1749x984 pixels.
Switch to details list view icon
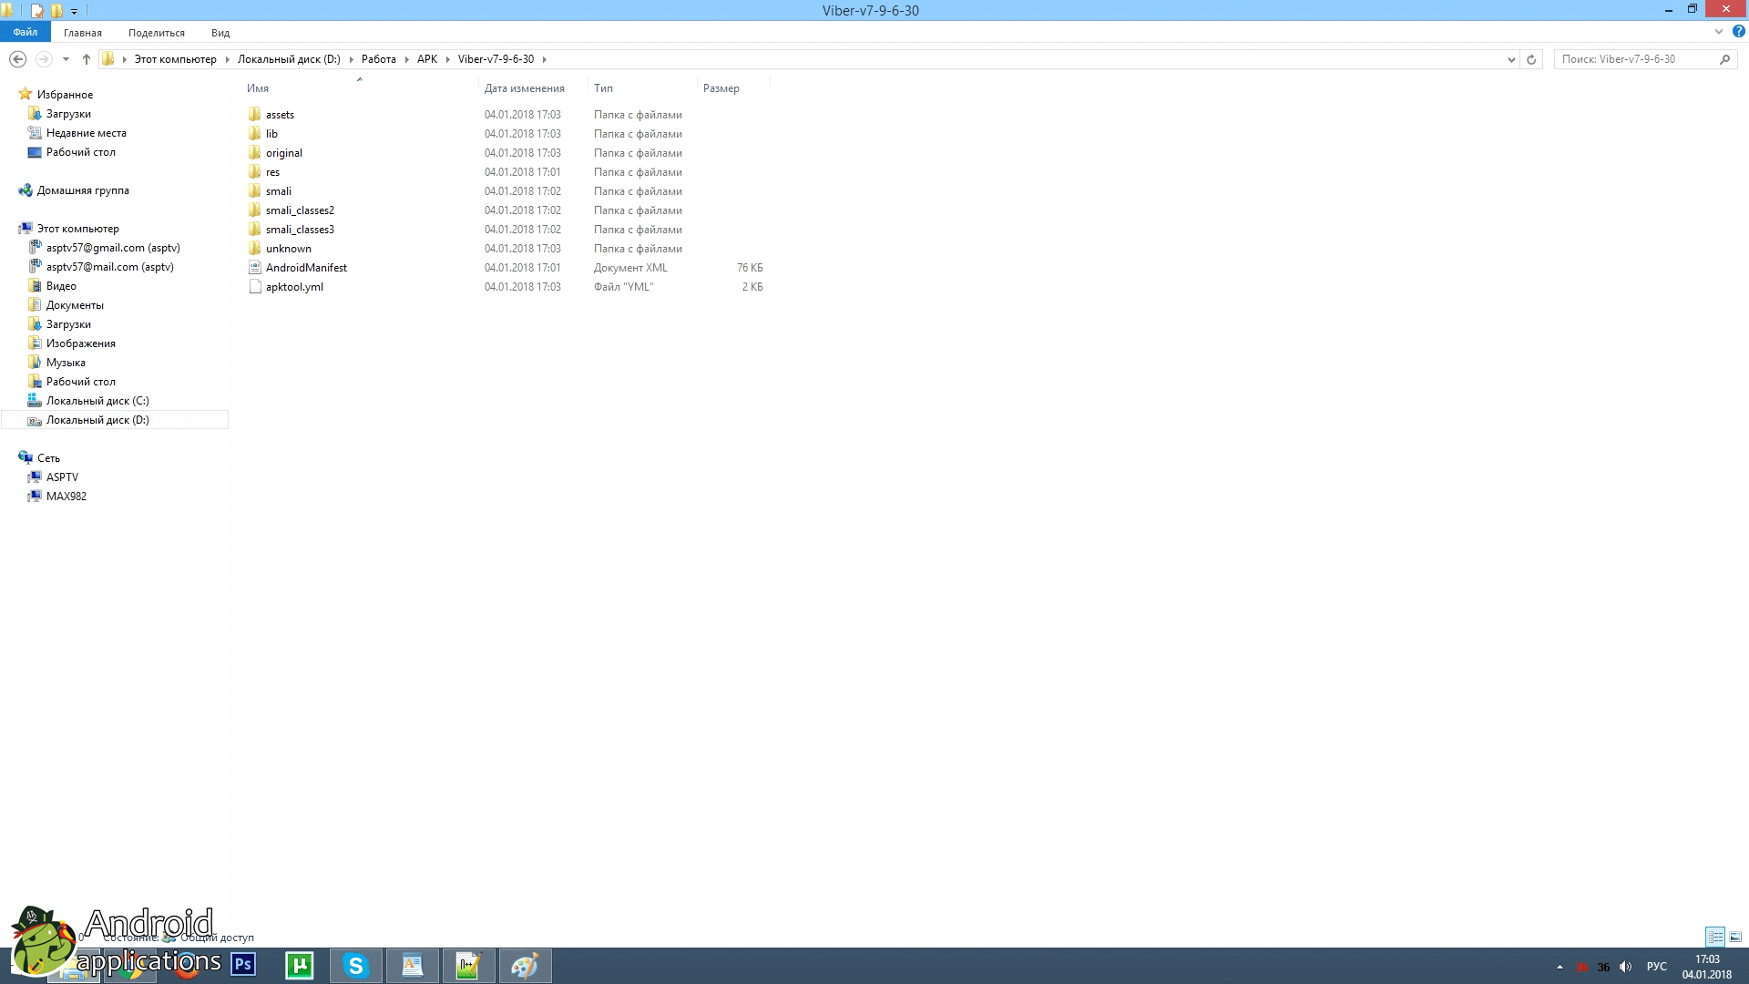coord(1715,937)
